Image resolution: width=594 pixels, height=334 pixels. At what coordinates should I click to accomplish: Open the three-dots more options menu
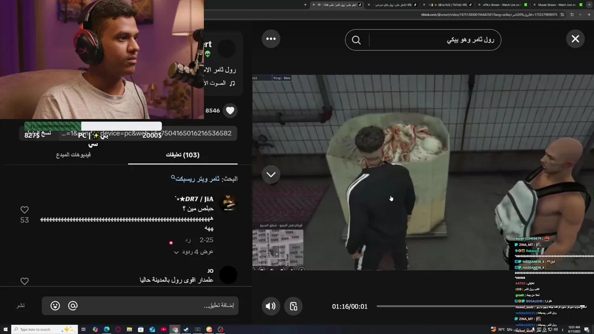271,39
